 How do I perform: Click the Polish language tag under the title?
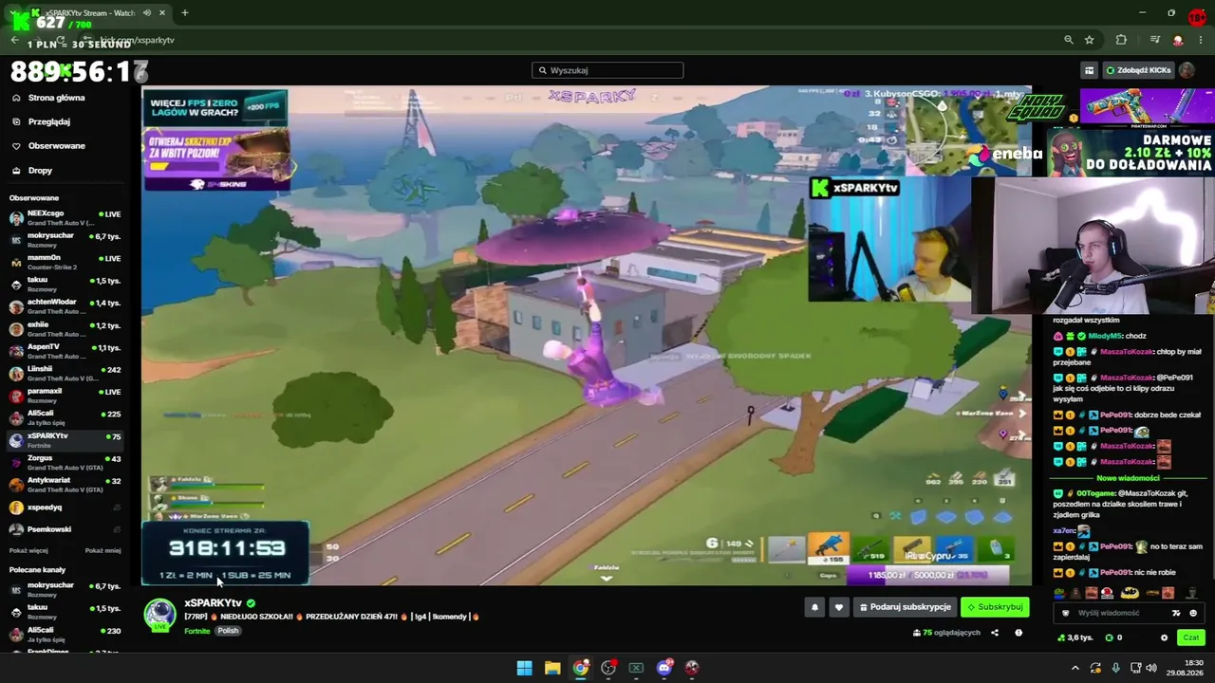[228, 631]
